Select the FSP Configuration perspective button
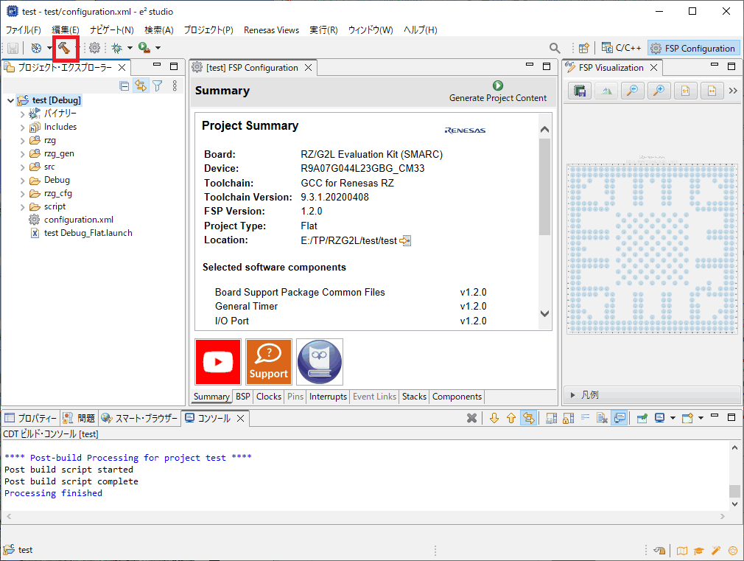Viewport: 744px width, 561px height. 692,48
